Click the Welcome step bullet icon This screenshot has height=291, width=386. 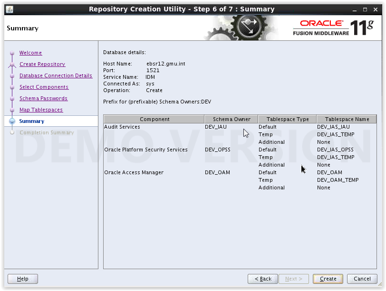12,53
